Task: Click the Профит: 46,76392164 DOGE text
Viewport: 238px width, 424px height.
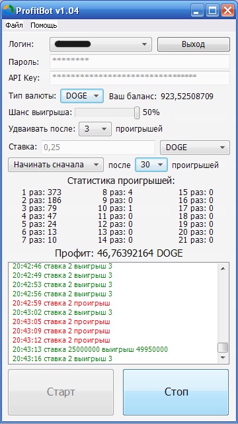Action: tap(119, 253)
